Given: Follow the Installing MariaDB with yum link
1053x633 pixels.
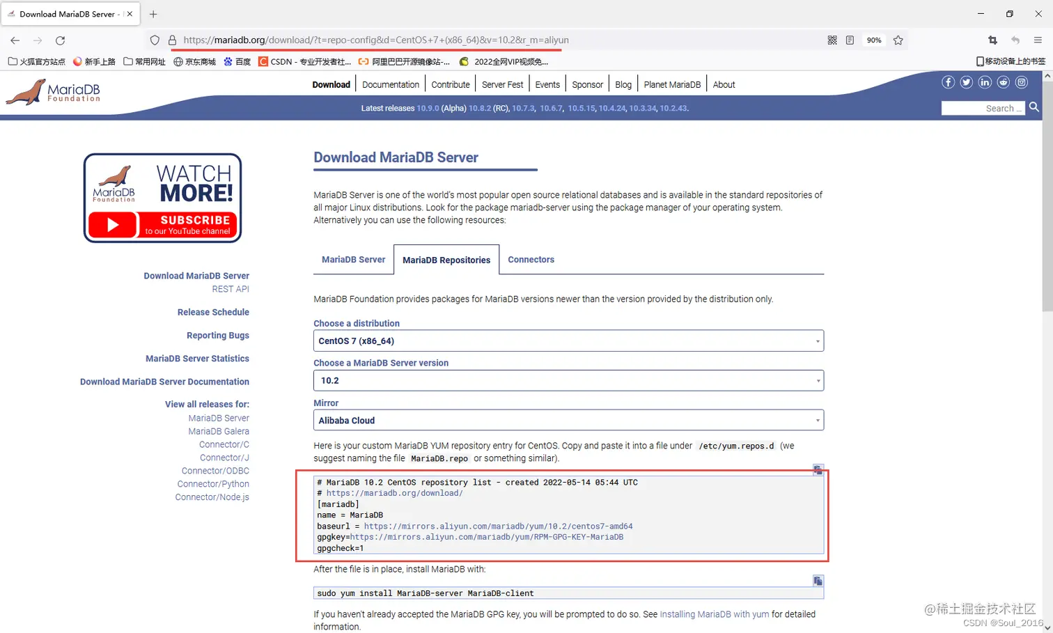Looking at the screenshot, I should (715, 614).
